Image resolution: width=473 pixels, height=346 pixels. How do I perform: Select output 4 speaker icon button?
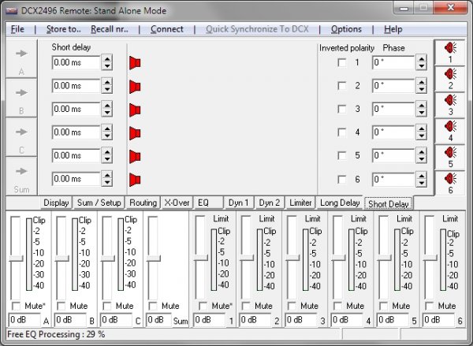coord(450,131)
